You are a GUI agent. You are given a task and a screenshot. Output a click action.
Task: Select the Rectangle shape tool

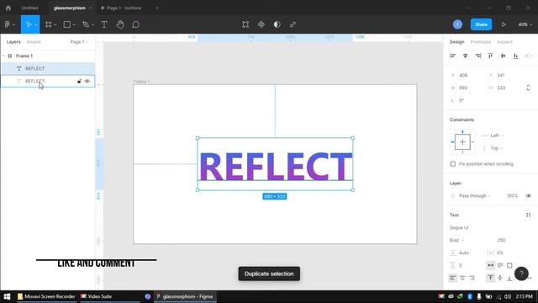[x=67, y=24]
